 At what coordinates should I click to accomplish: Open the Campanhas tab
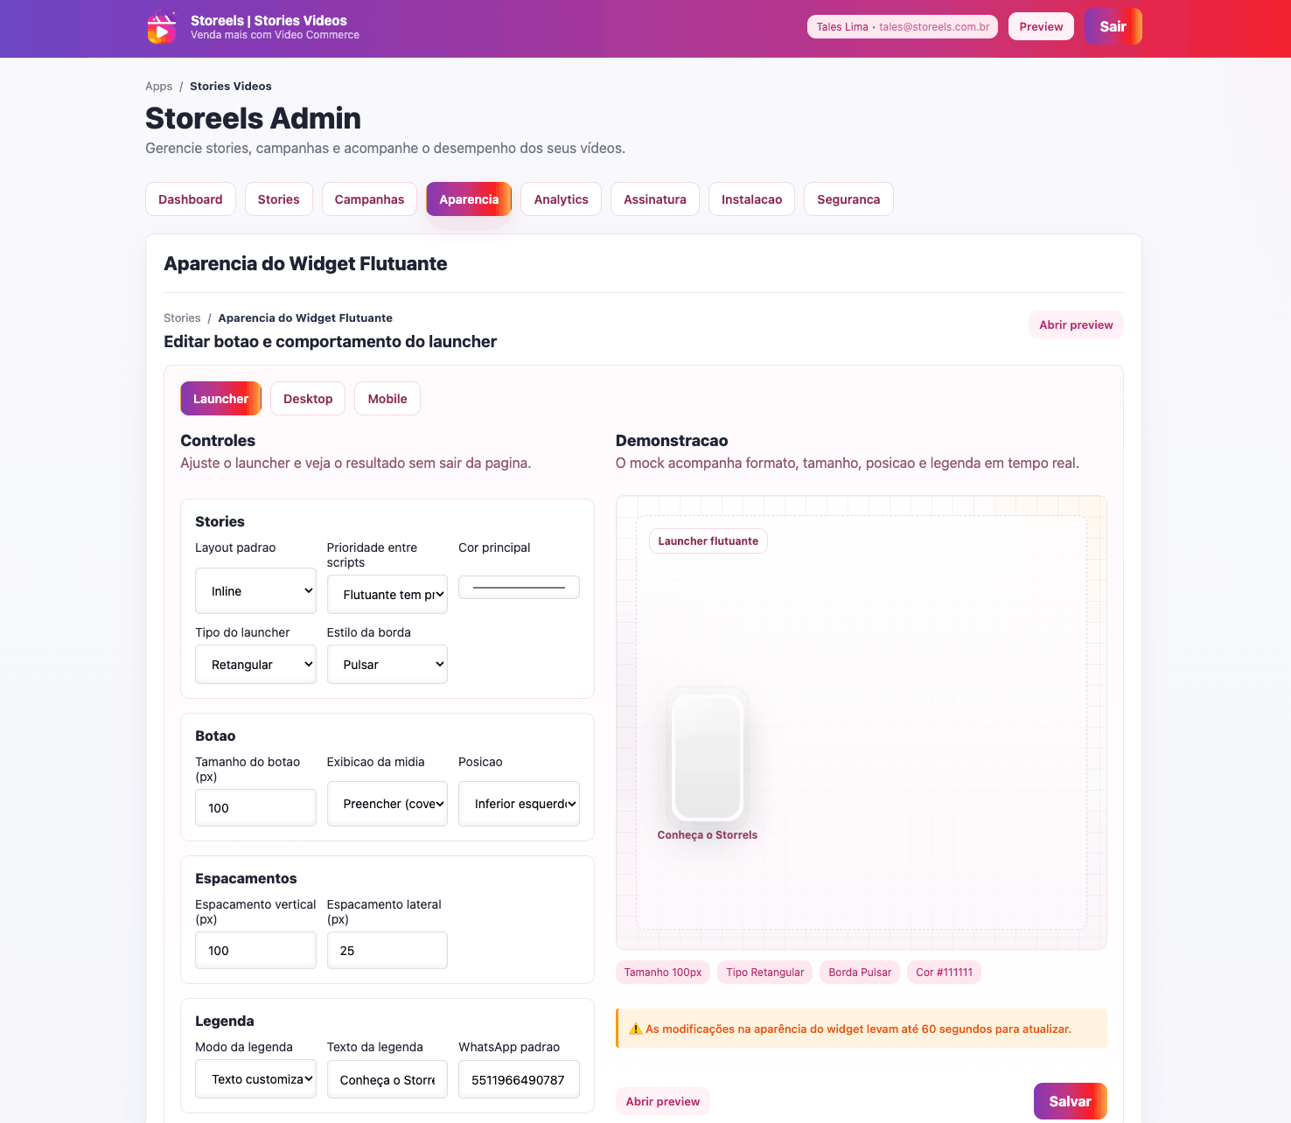click(369, 199)
